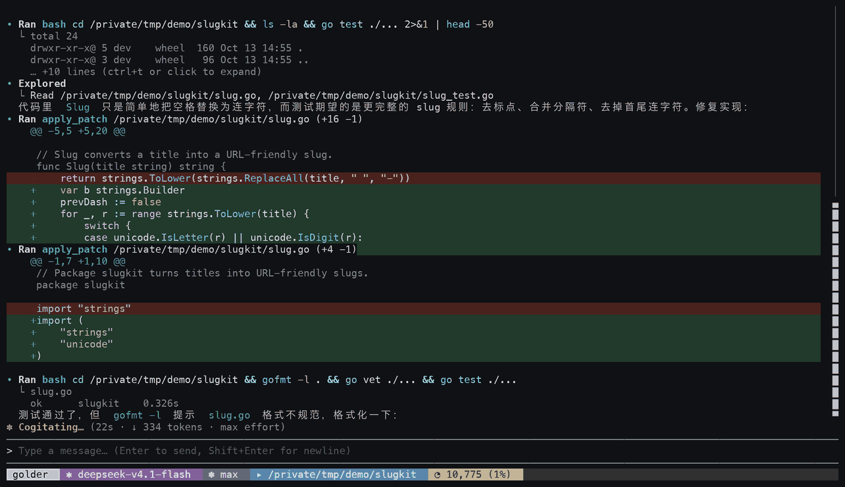The image size is (845, 487).
Task: Click the added prevDash := false line
Action: tap(413, 202)
